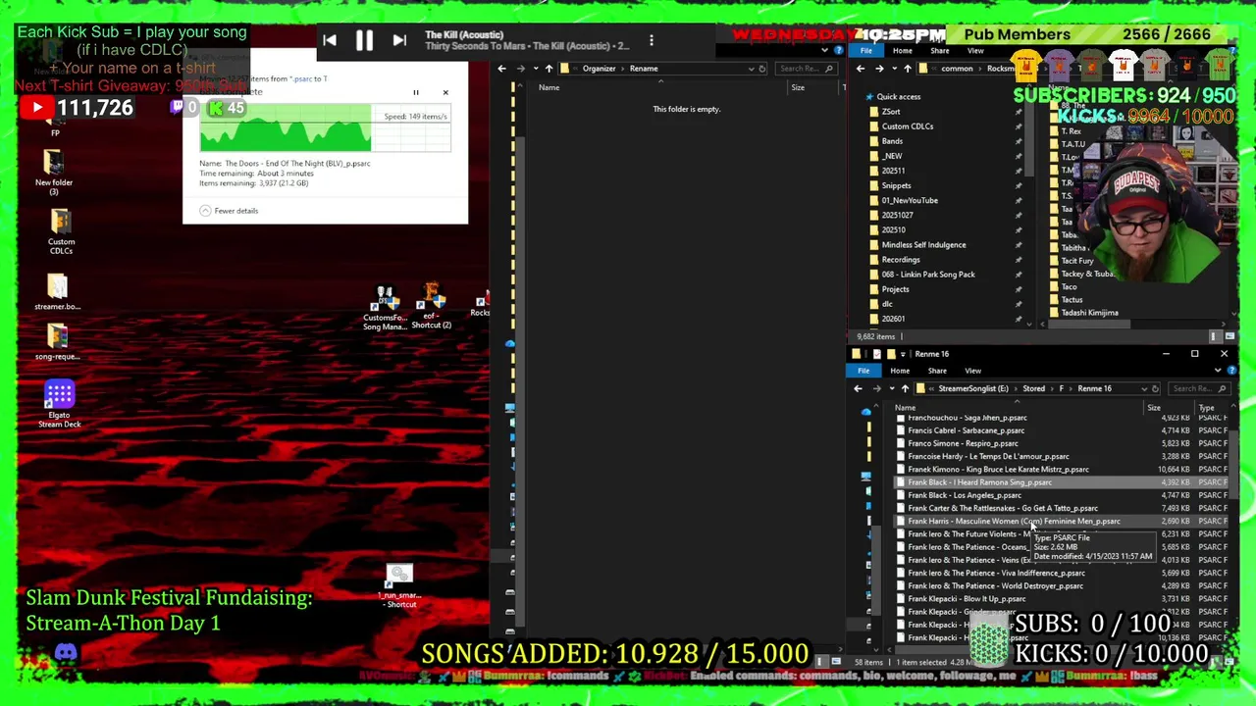The width and height of the screenshot is (1256, 706).
Task: Open address dropdown arrow in Renme 16
Action: point(1142,388)
